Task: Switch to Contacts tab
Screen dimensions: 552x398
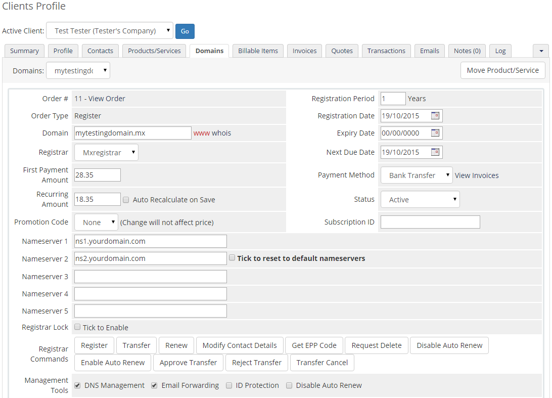Action: click(100, 51)
